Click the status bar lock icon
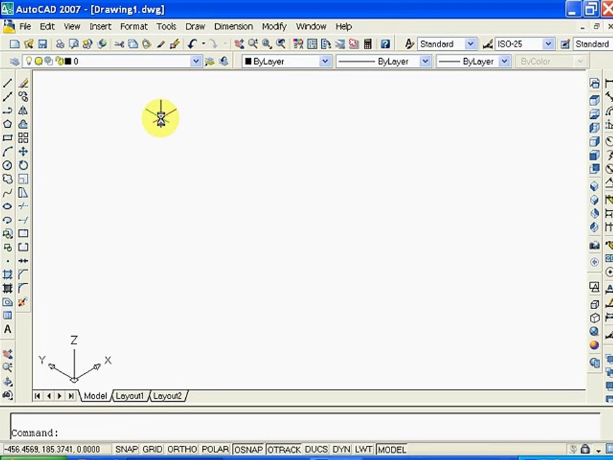The width and height of the screenshot is (613, 460). pyautogui.click(x=585, y=449)
